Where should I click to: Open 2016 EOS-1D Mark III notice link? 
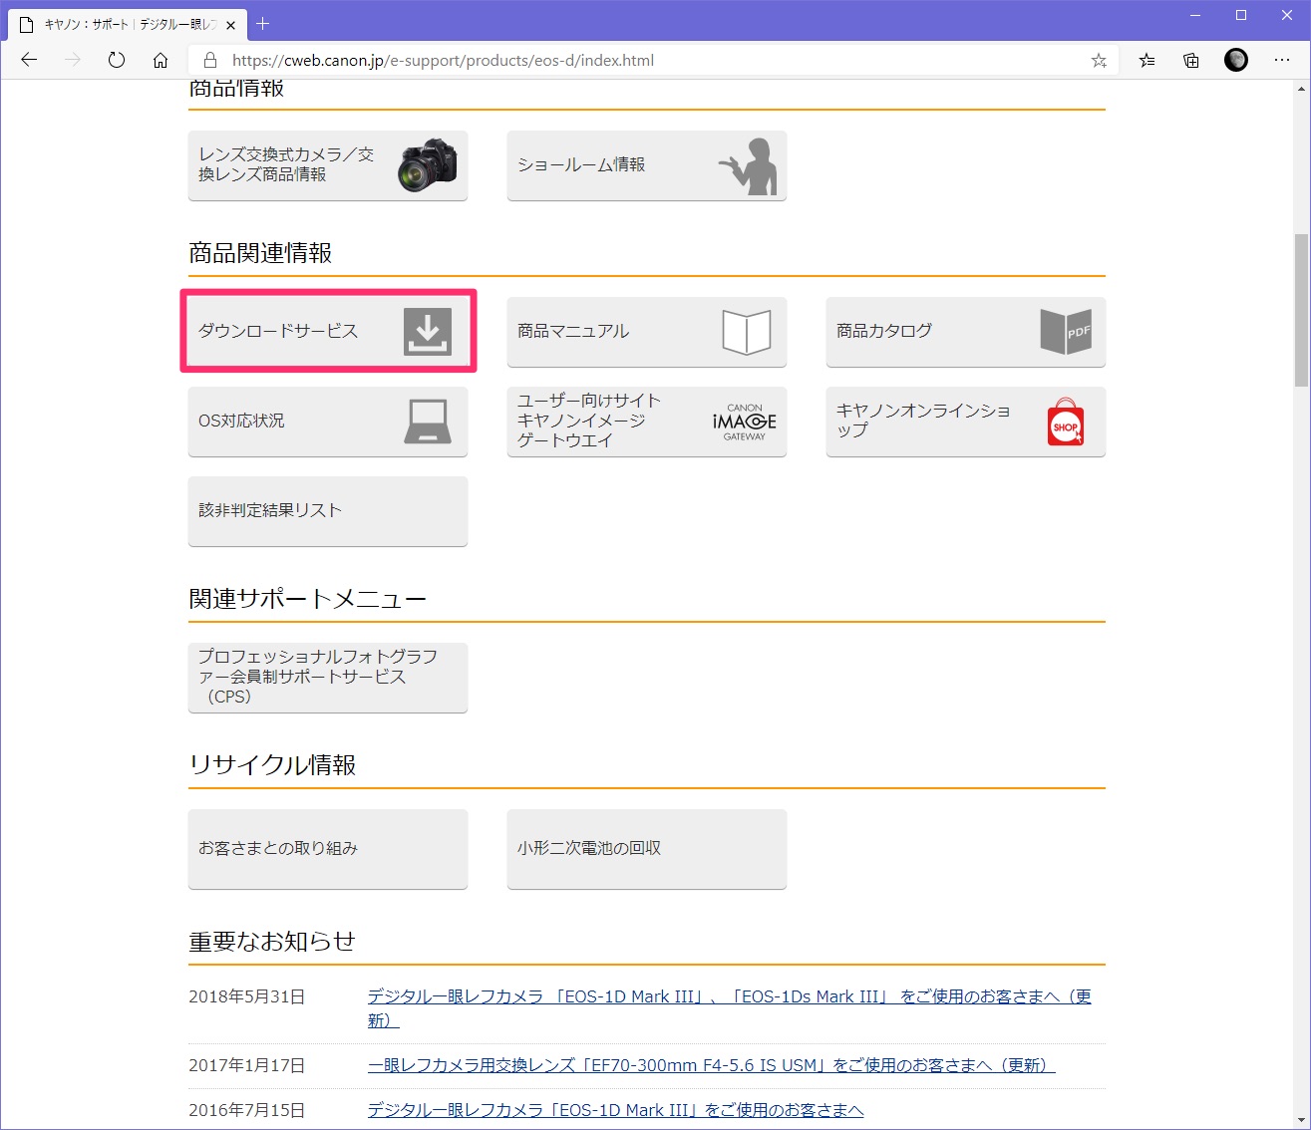[615, 1110]
